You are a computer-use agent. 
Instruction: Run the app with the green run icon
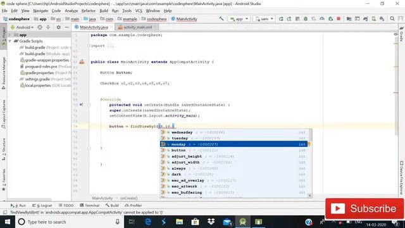[x=281, y=19]
